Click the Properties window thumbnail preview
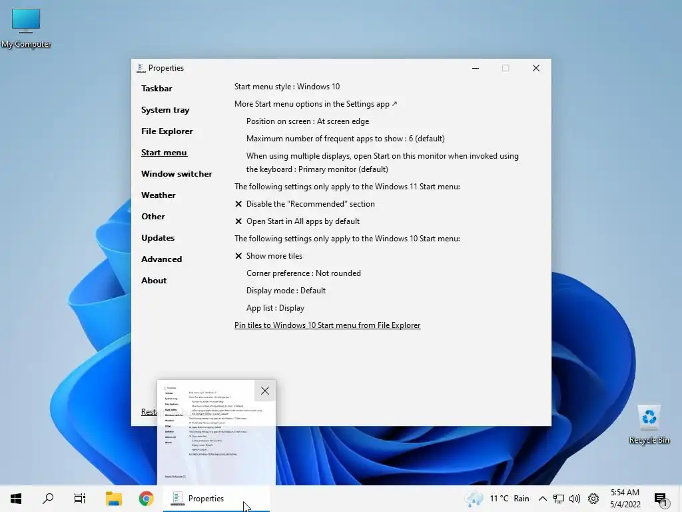The height and width of the screenshot is (512, 682). (x=216, y=432)
